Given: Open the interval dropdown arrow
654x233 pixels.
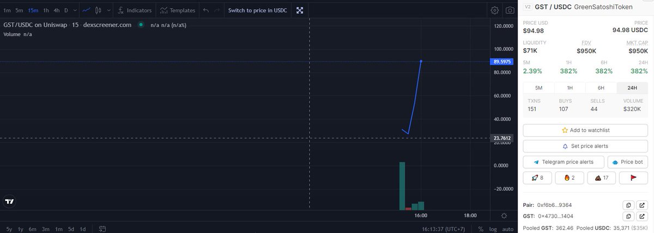Looking at the screenshot, I should (x=74, y=10).
